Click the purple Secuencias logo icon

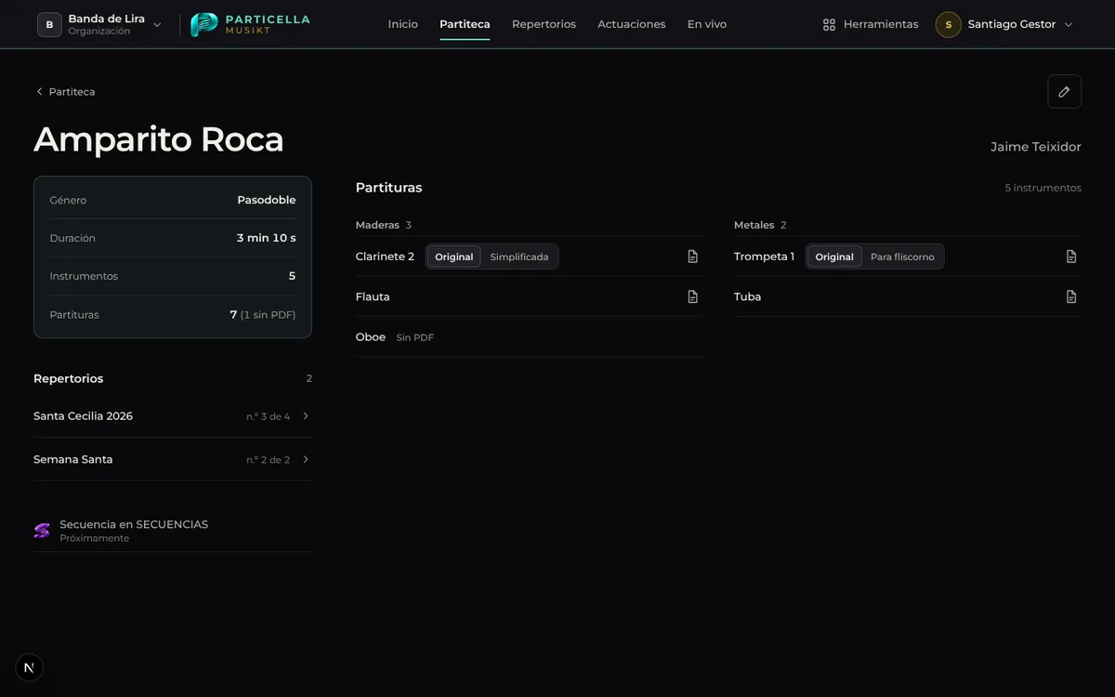42,531
